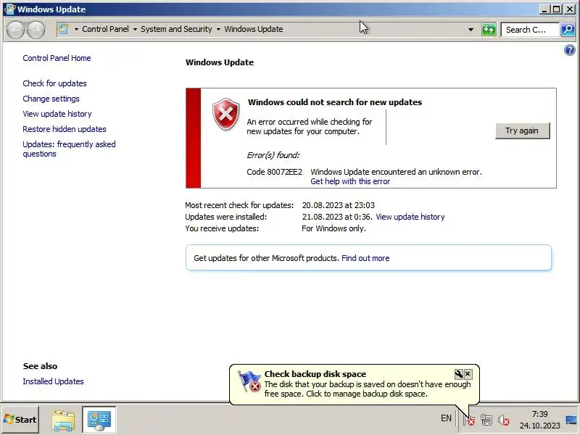Screen dimensions: 580x435
Task: Click the Back navigation arrow button
Action: click(x=15, y=30)
